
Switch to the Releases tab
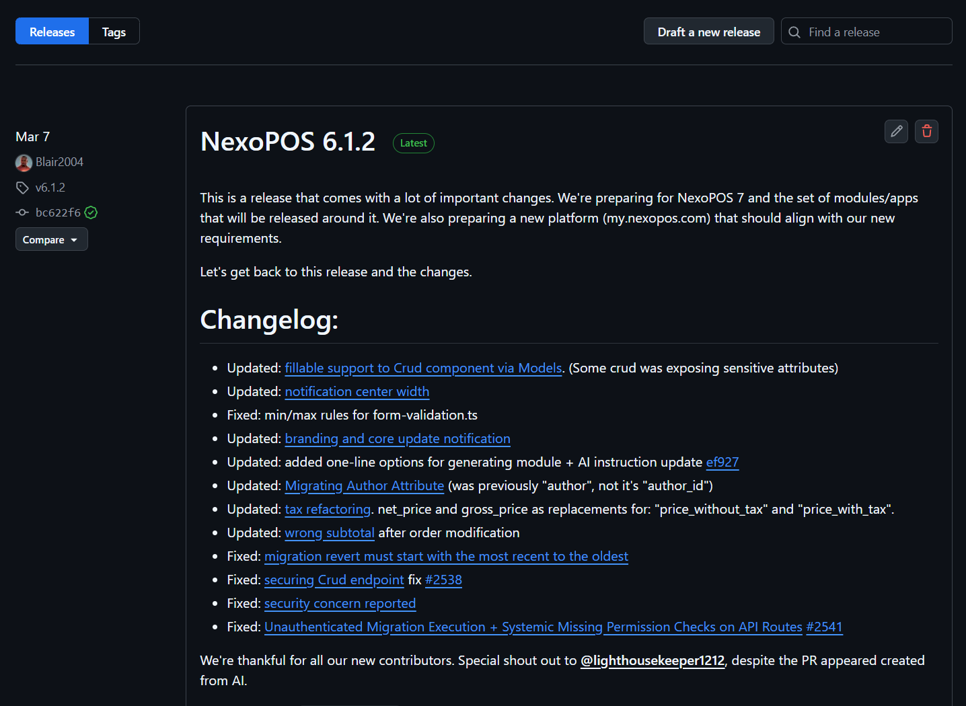52,32
